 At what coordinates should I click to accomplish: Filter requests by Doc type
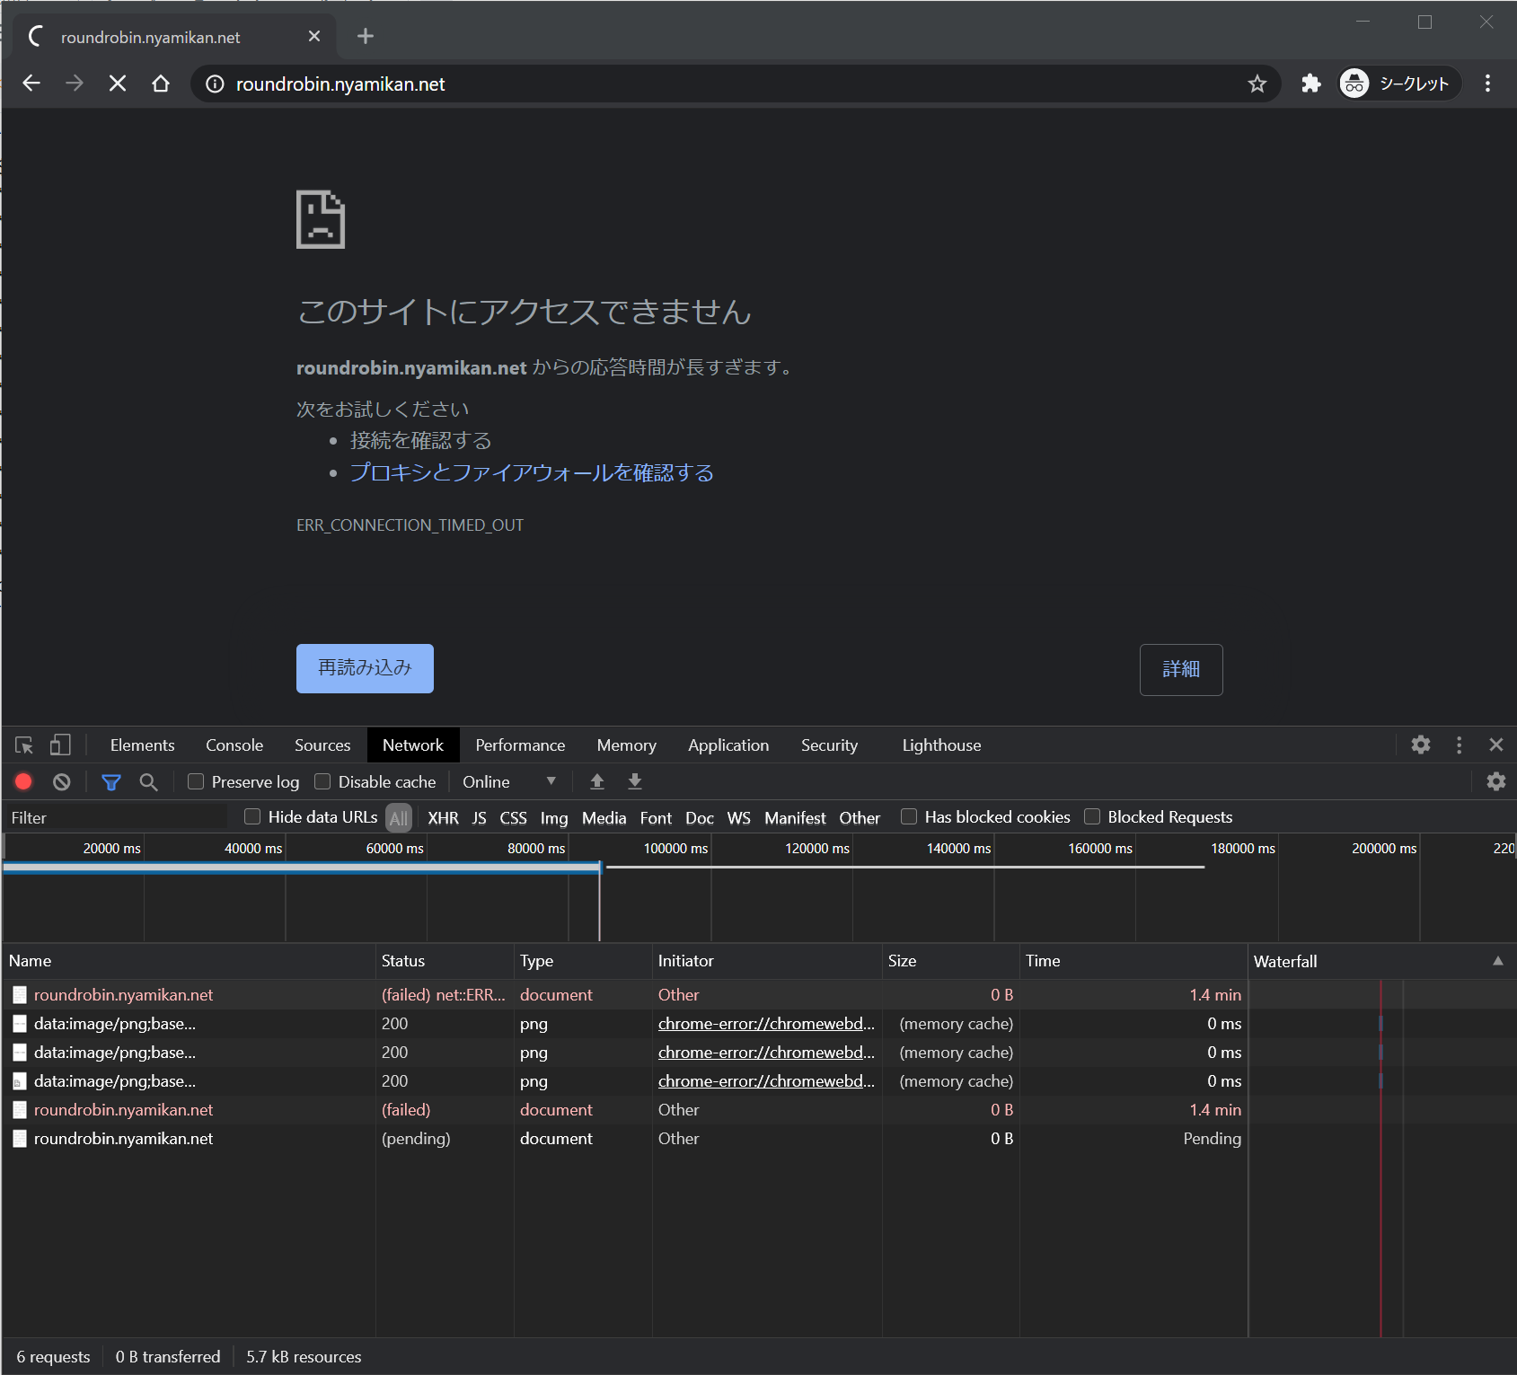pyautogui.click(x=699, y=817)
